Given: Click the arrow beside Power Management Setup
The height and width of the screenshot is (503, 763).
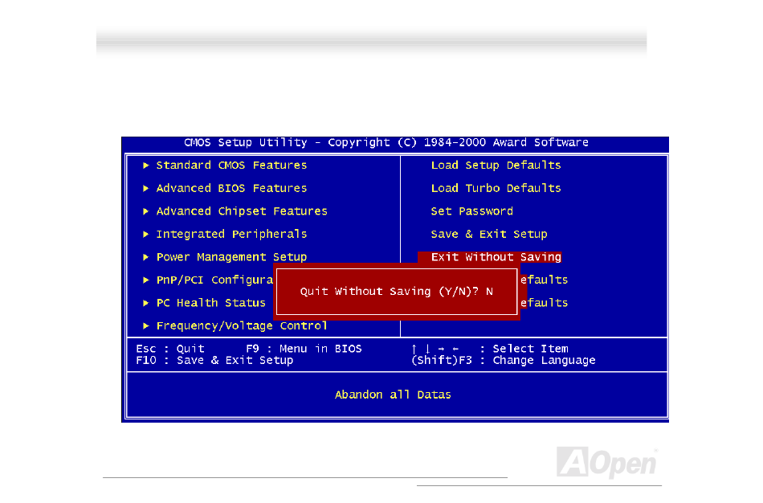Looking at the screenshot, I should click(145, 257).
